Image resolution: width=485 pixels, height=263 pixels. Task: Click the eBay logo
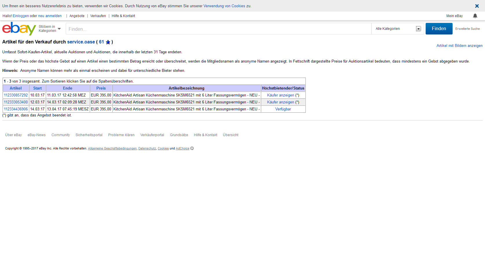coord(19,29)
